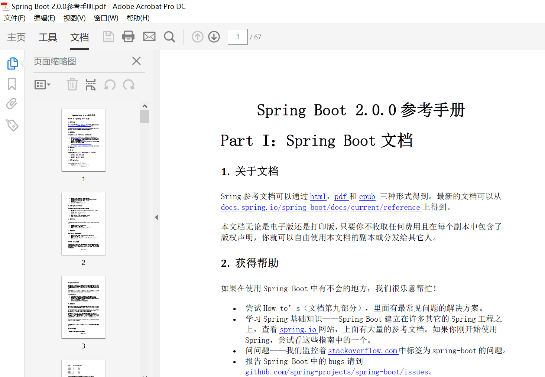Image resolution: width=545 pixels, height=377 pixels.
Task: Switch to the 工具 tab
Action: coord(48,37)
